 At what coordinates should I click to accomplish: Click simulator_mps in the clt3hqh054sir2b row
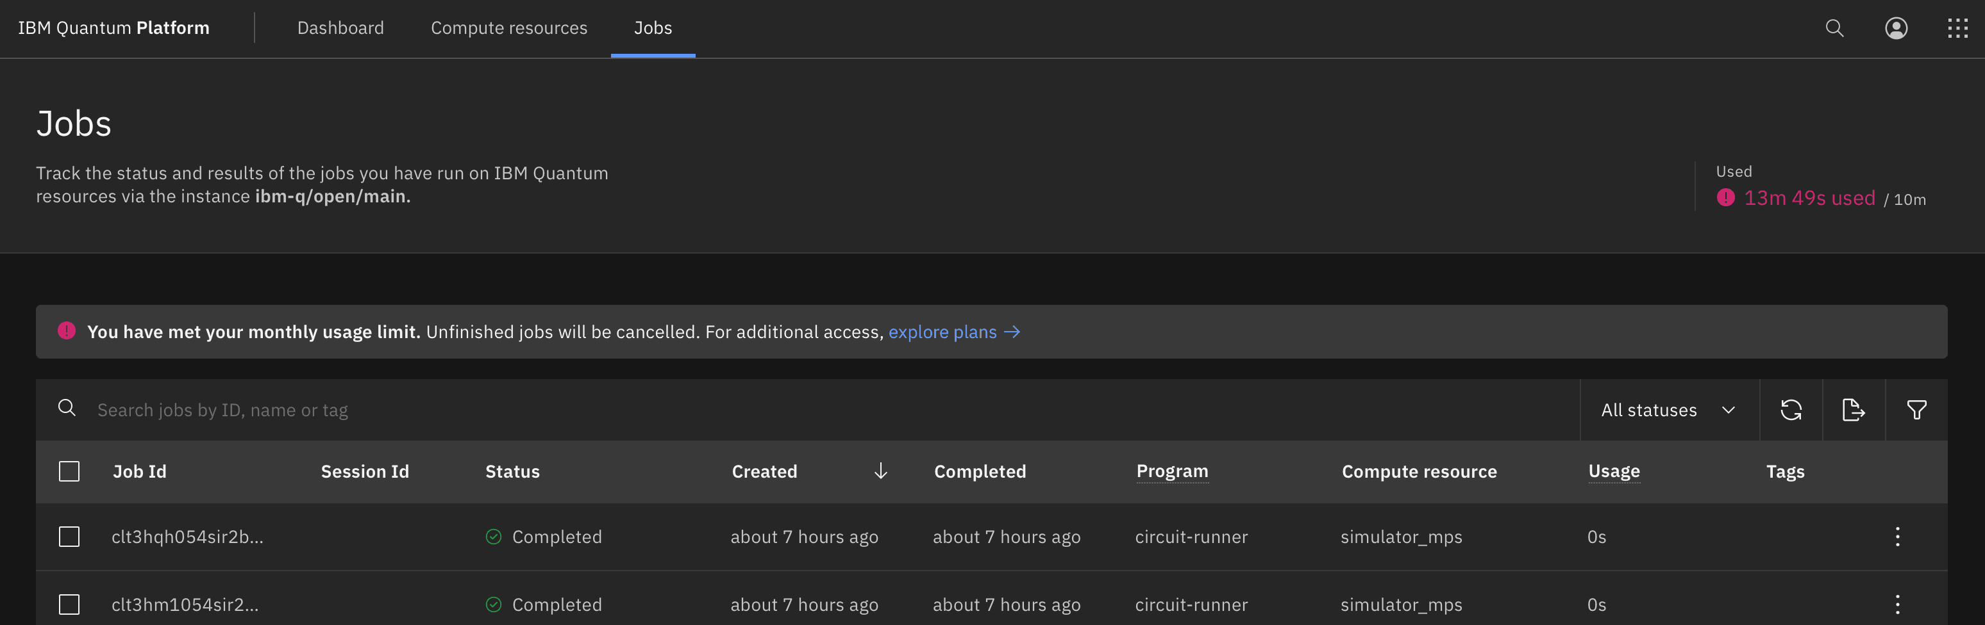[x=1401, y=537]
